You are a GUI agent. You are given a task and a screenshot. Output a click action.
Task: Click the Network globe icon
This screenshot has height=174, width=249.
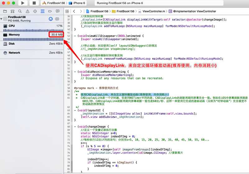5,53
